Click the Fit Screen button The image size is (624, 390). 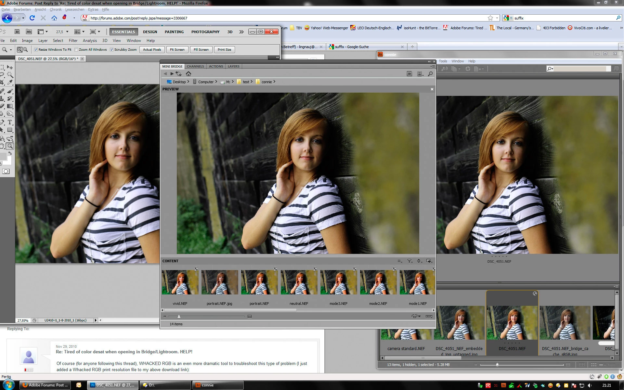click(x=177, y=50)
